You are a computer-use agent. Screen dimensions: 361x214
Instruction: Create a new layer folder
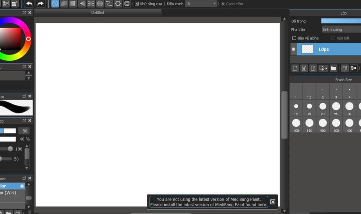(x=334, y=68)
